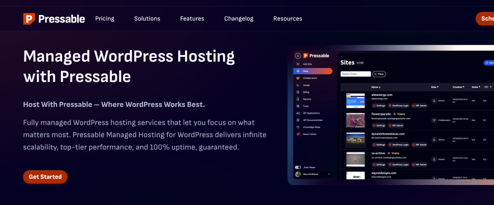Click the Owner role icon for alexenergy.com

(434, 101)
